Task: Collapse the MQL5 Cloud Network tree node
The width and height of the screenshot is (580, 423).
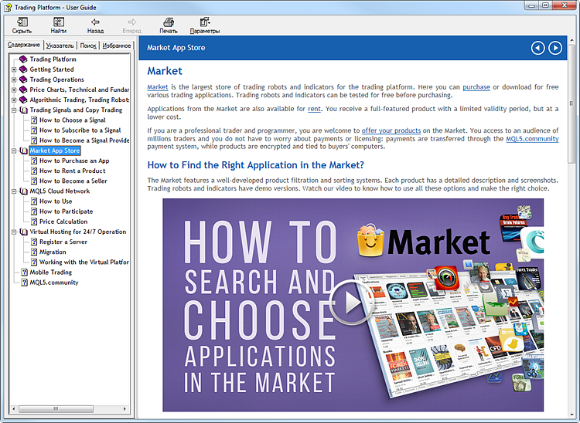Action: (14, 191)
